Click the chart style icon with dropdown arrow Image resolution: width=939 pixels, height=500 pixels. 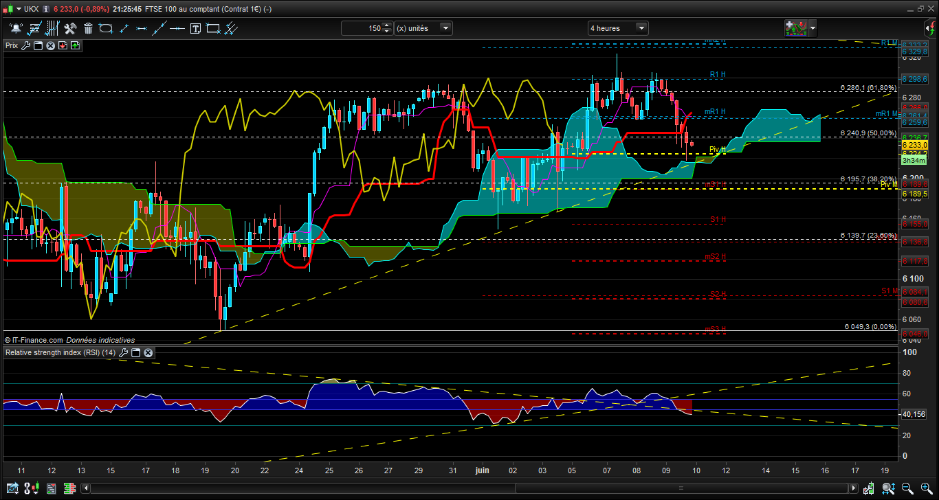tap(31, 488)
